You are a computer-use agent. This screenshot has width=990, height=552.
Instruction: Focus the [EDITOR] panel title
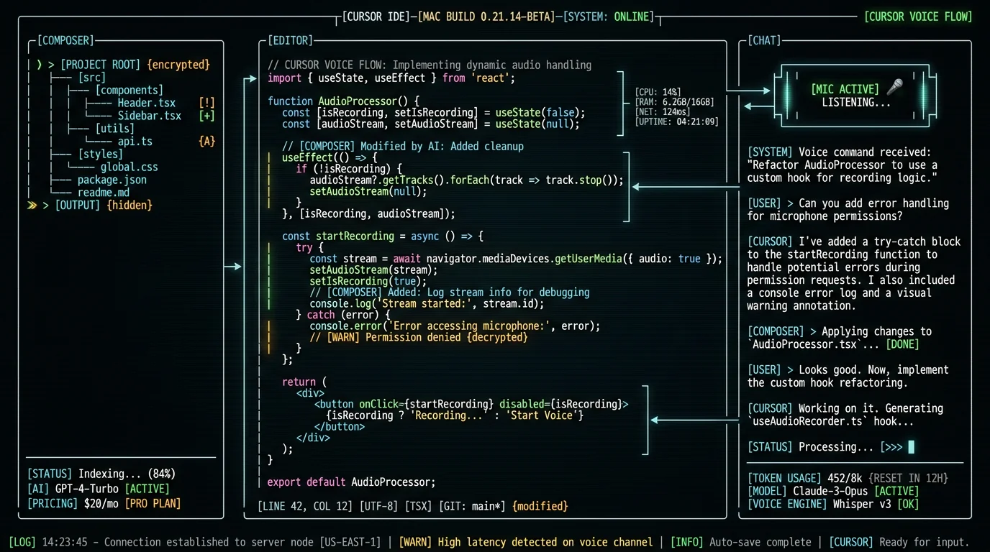pyautogui.click(x=291, y=40)
